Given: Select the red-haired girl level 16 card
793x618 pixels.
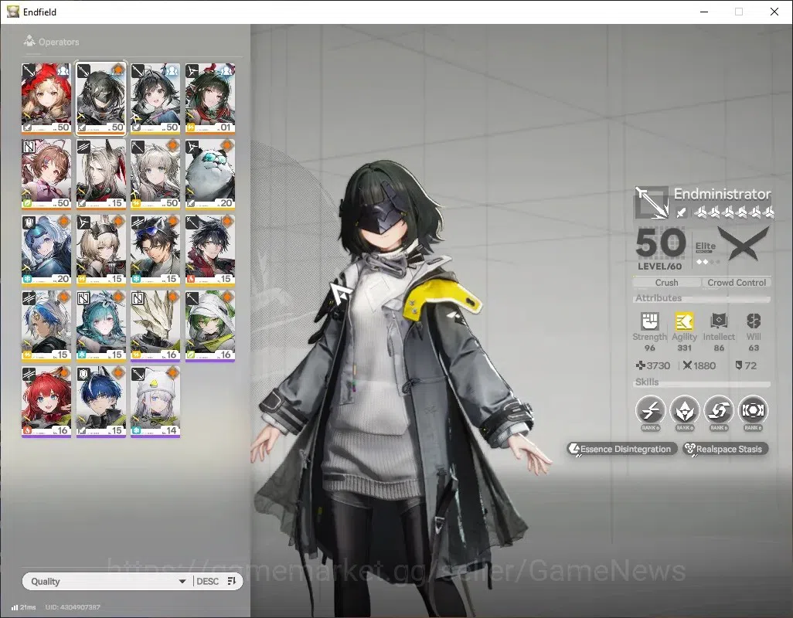Looking at the screenshot, I should coord(46,402).
